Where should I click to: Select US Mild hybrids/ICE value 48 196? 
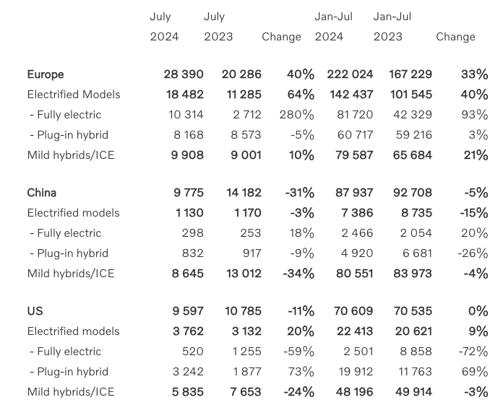pyautogui.click(x=353, y=392)
